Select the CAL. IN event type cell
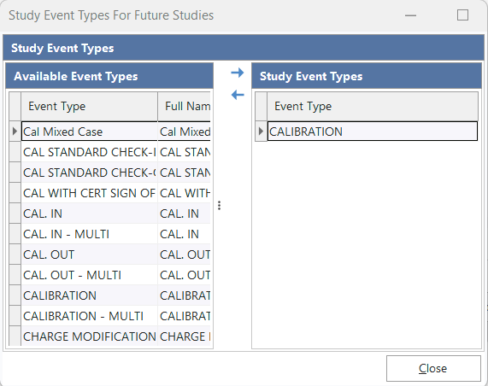 pyautogui.click(x=90, y=213)
